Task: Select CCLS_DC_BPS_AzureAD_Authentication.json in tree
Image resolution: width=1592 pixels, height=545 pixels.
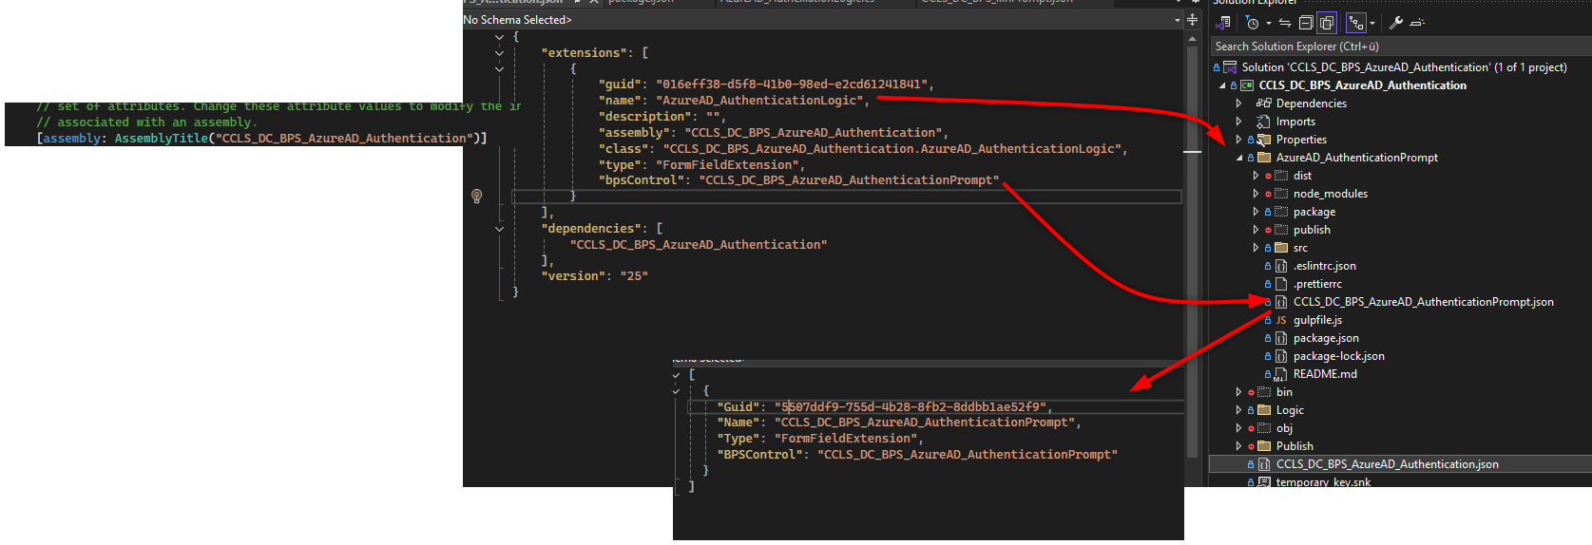Action: tap(1387, 464)
